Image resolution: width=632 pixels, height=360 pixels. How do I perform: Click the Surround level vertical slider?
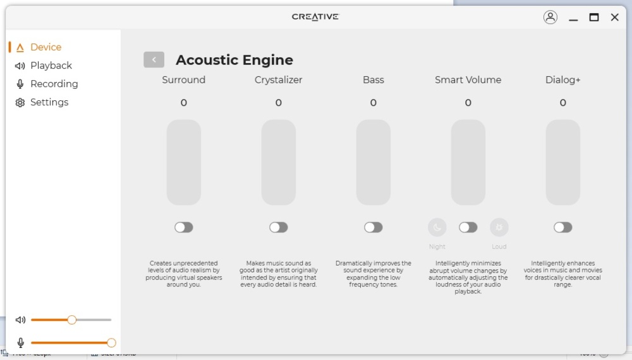[184, 163]
